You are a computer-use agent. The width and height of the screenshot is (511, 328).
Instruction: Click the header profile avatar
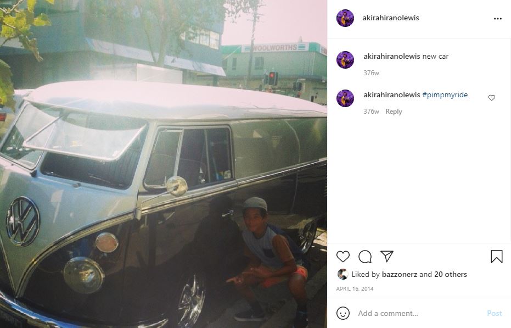tap(345, 18)
